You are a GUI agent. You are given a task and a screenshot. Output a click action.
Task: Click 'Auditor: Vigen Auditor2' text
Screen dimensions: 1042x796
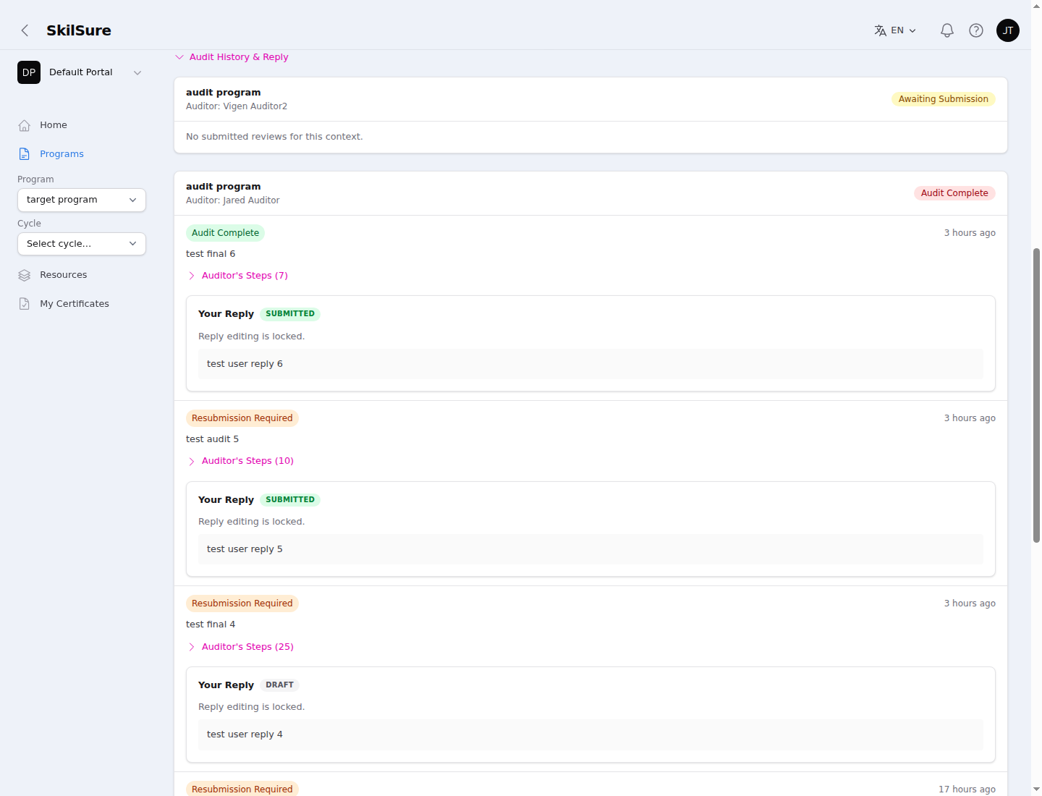pyautogui.click(x=237, y=106)
